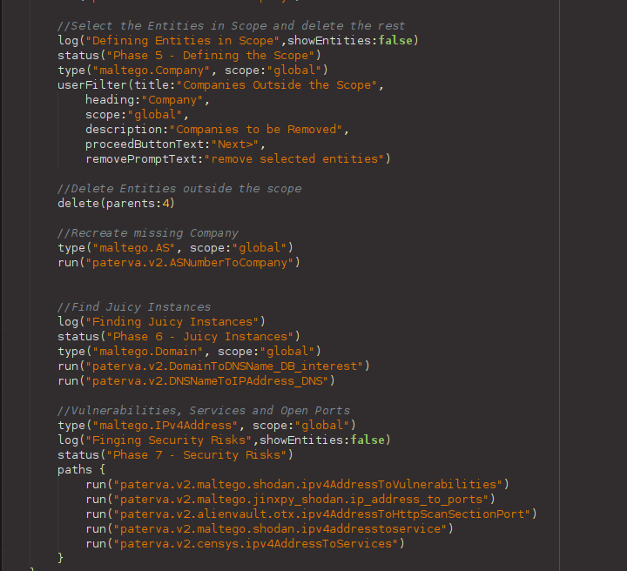This screenshot has width=627, height=571.
Task: Click the "remove selected entities" string
Action: [294, 159]
